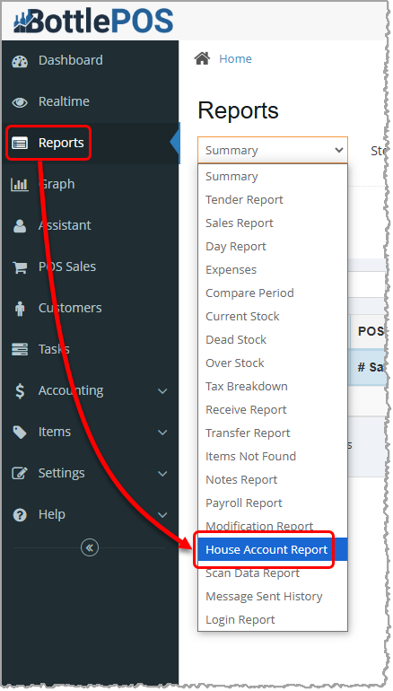Choose Notes Report option
This screenshot has height=691, width=393.
pos(273,480)
